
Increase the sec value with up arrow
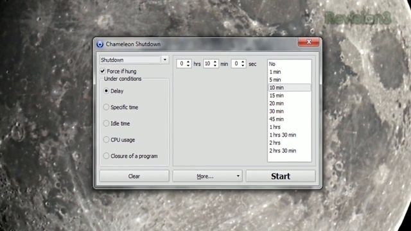tap(243, 62)
